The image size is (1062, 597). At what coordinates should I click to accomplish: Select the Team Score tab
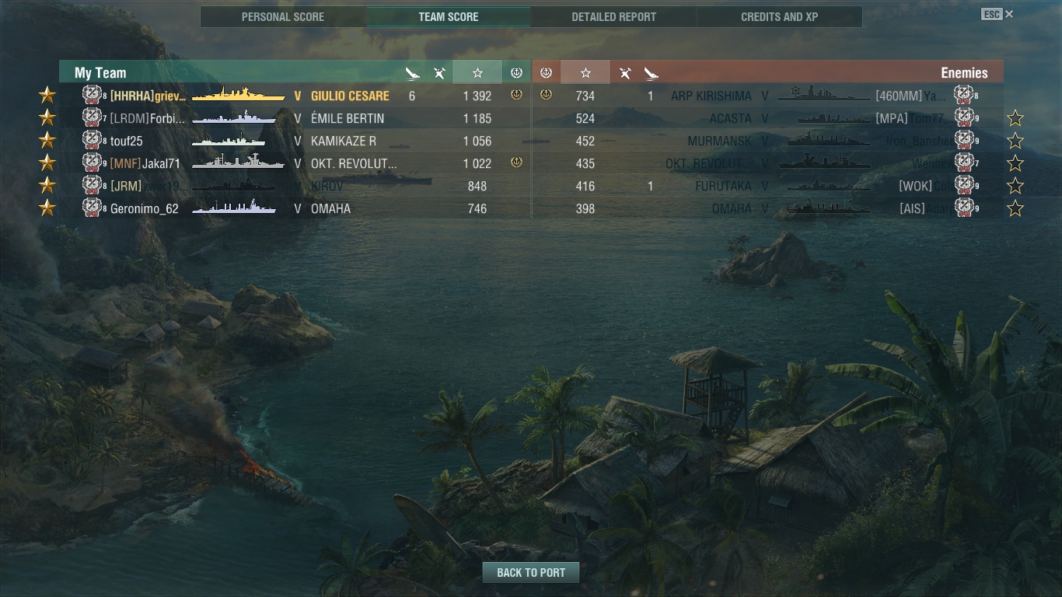coord(449,16)
